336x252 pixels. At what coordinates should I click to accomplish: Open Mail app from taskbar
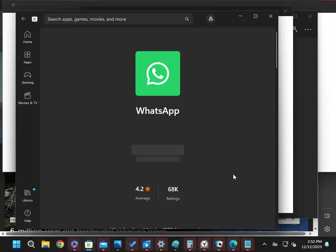pos(103,244)
